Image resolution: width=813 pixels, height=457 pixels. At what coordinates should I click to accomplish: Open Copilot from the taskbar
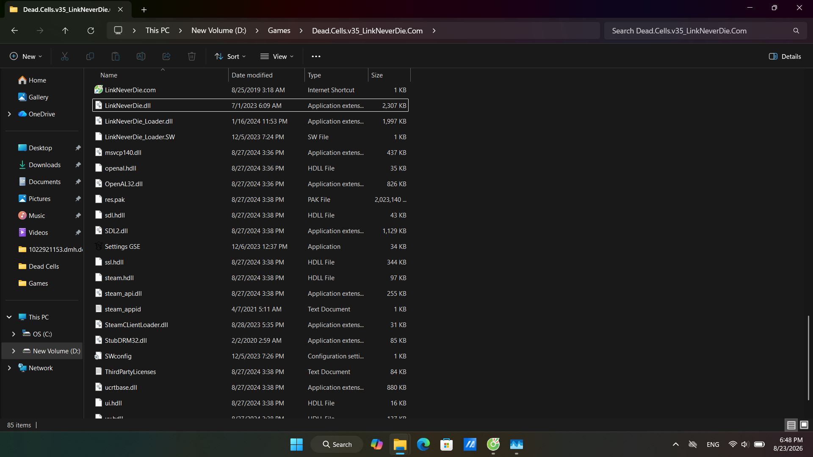[376, 444]
